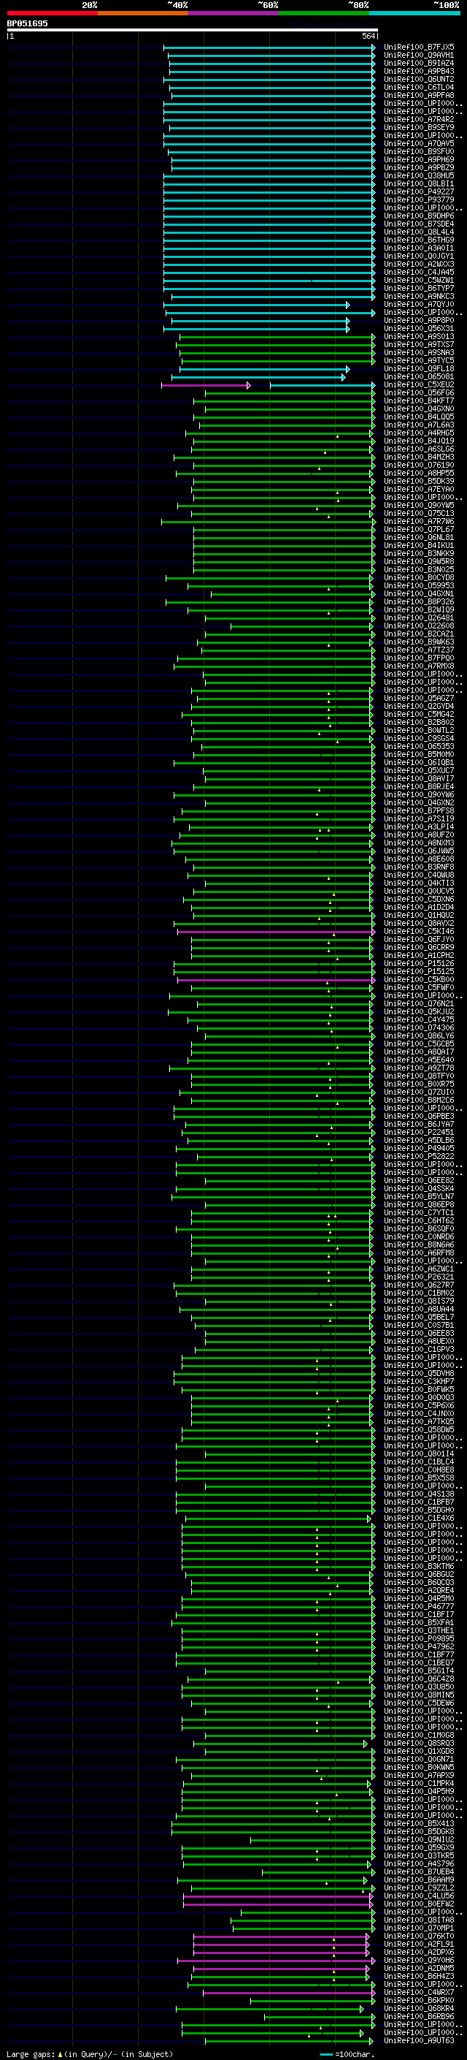Open hit UniRef100_B4KFT7
467x2060 pixels.
pyautogui.click(x=419, y=400)
